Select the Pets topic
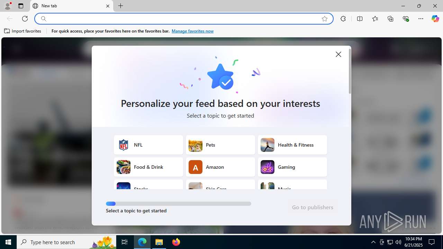This screenshot has width=443, height=249. 220,145
